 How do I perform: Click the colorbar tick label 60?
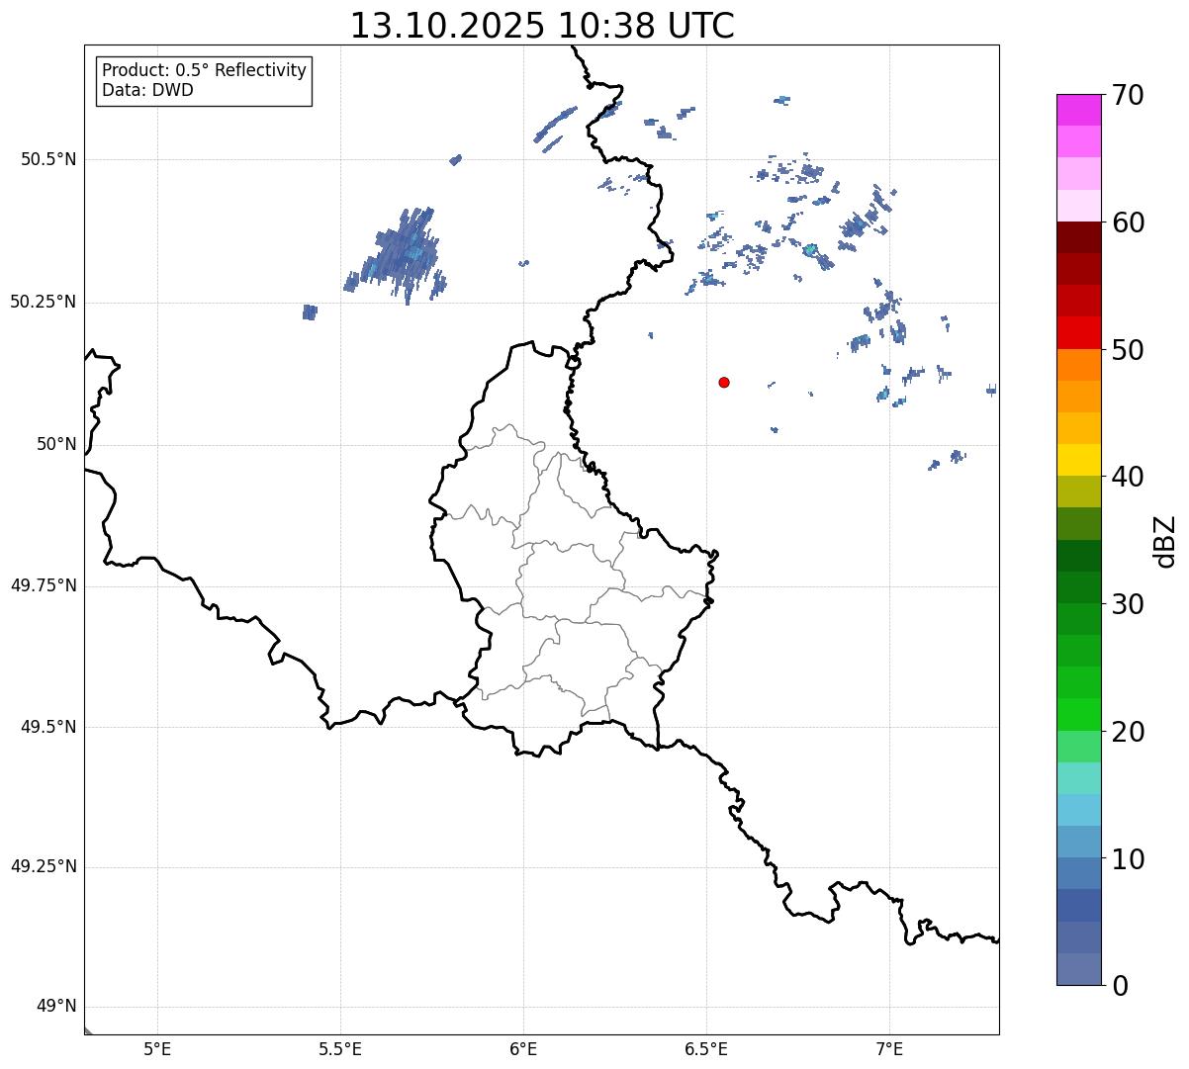[x=1128, y=223]
